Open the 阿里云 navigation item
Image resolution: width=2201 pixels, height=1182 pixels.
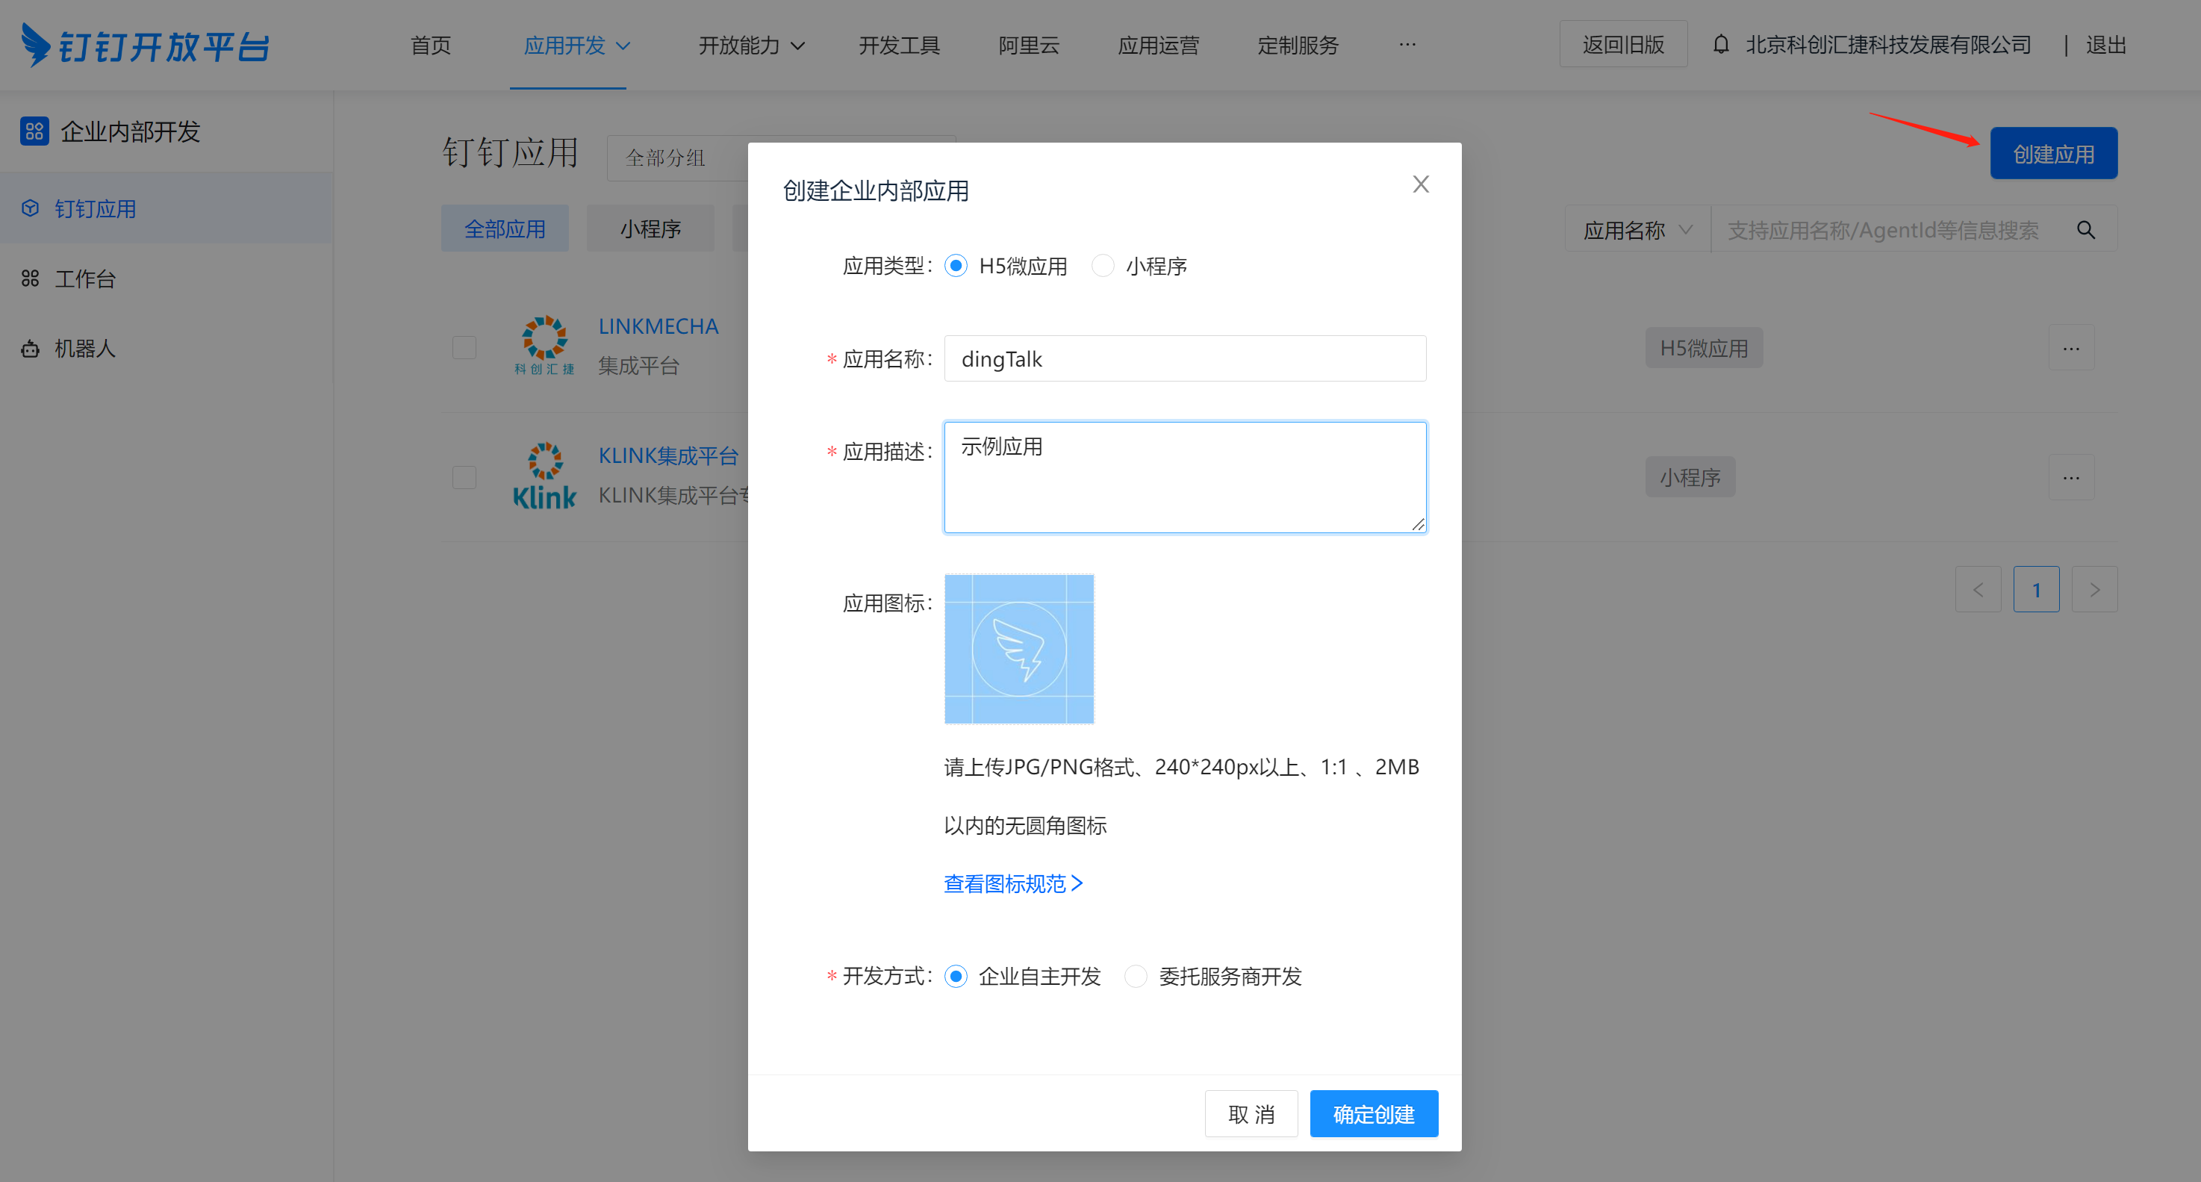click(x=1029, y=45)
